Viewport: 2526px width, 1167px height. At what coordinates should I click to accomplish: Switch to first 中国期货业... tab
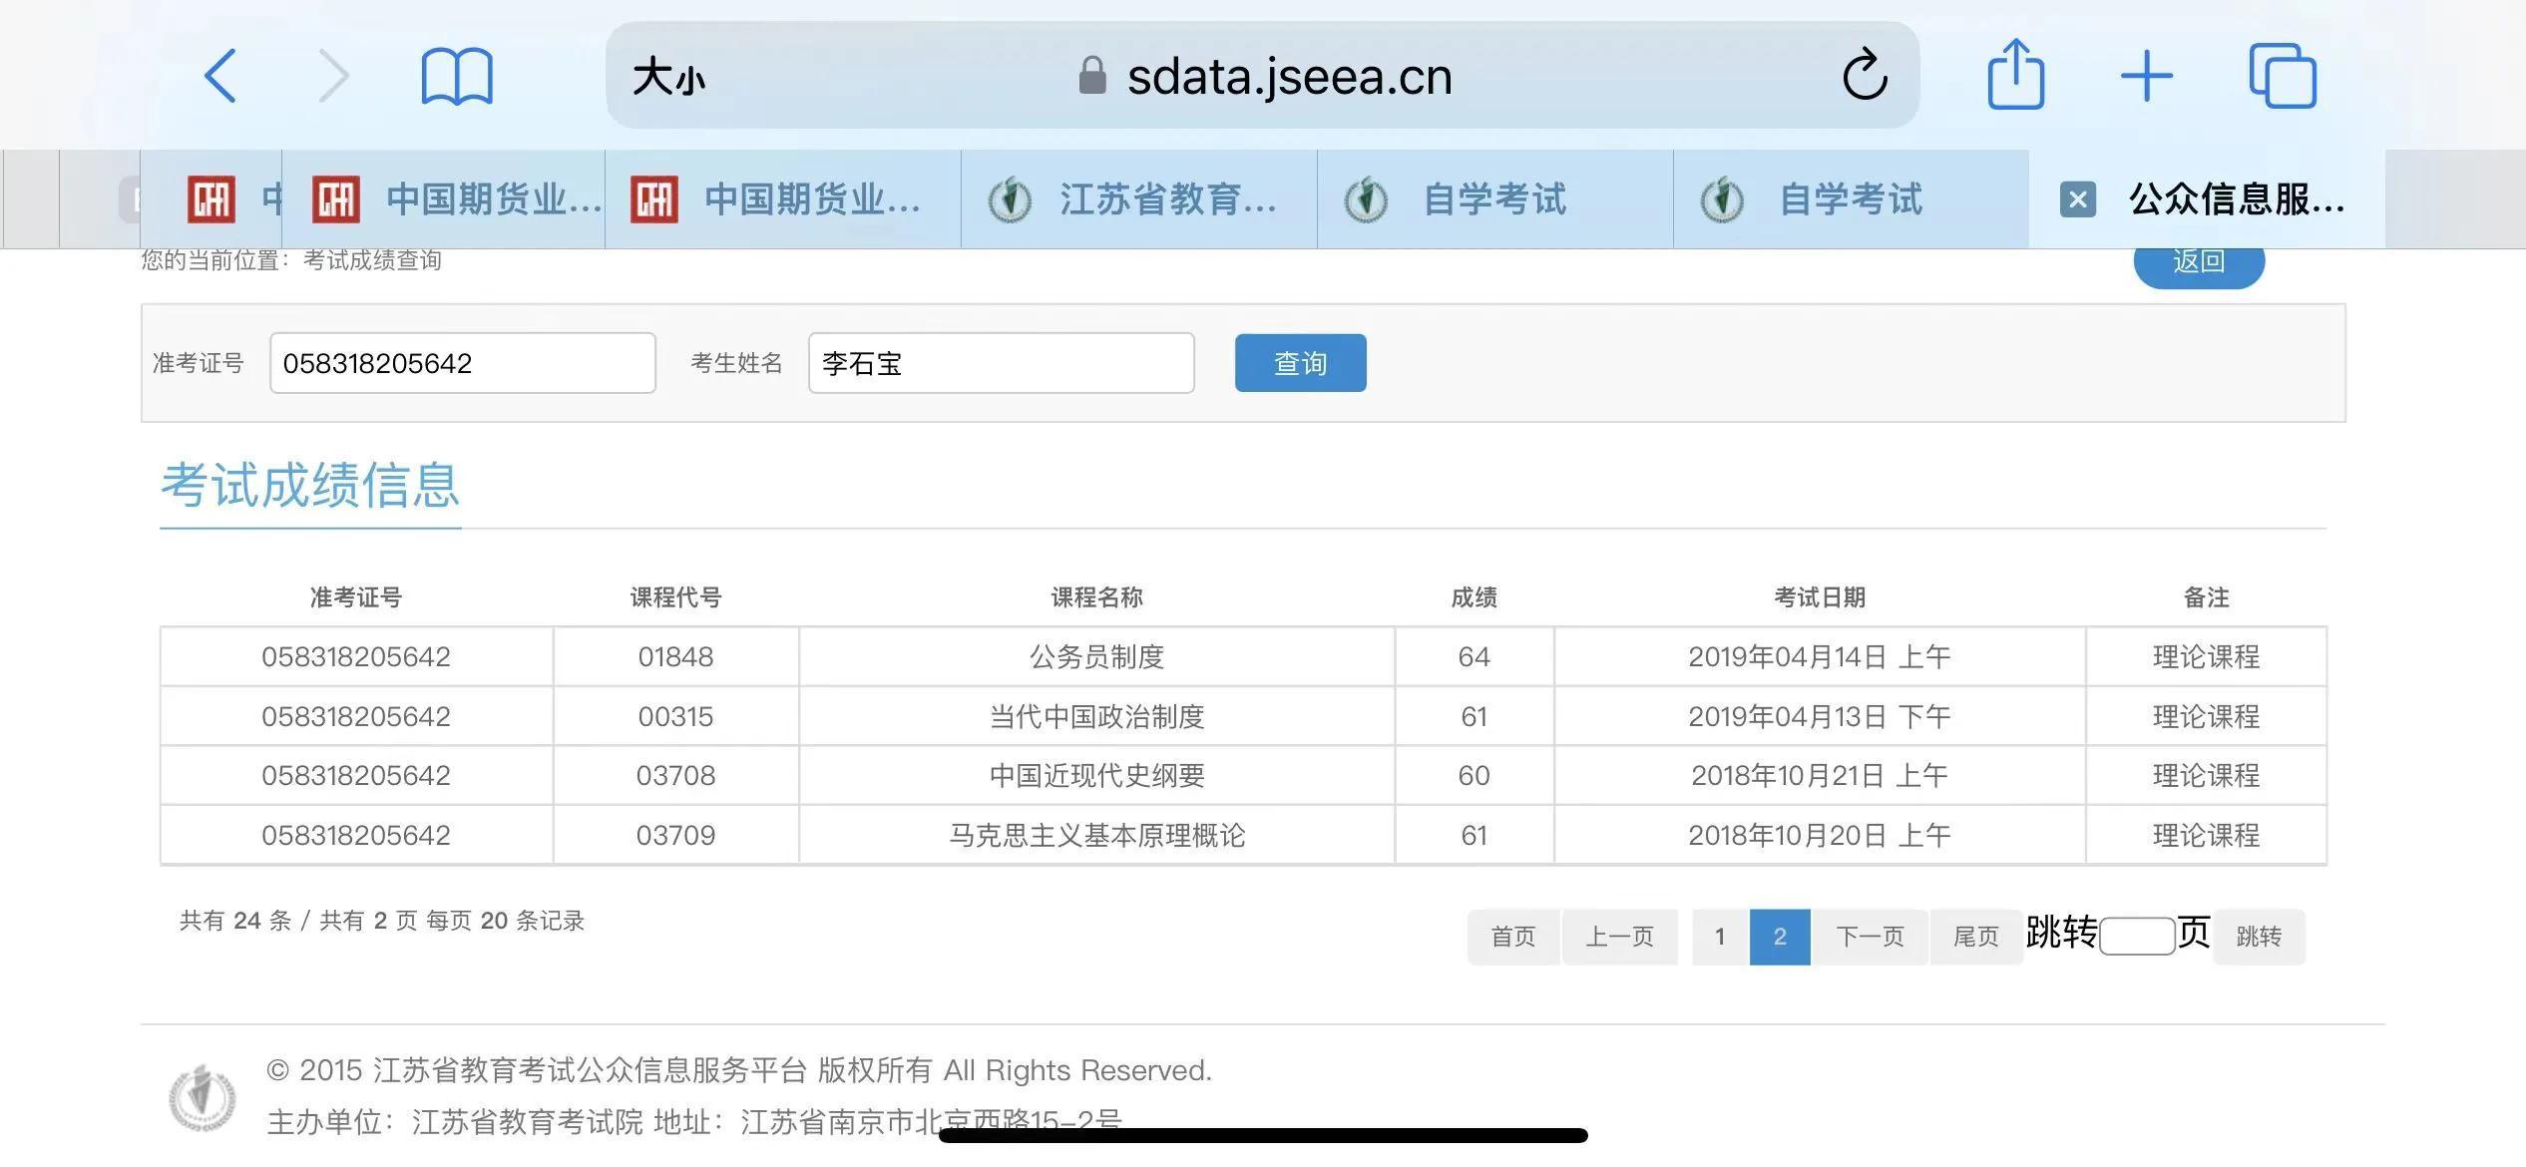444,199
